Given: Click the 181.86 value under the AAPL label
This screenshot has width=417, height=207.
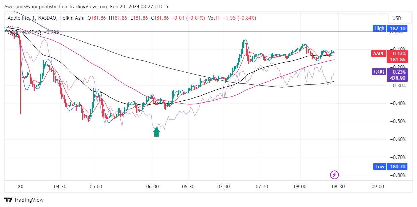Looking at the screenshot, I should pyautogui.click(x=397, y=59).
